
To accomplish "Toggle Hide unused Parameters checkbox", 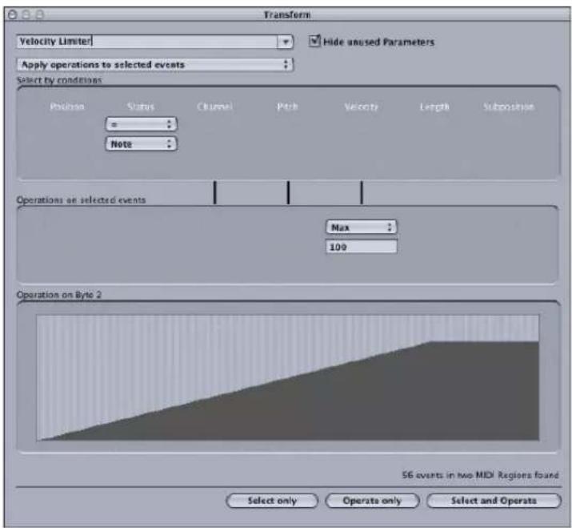I will 314,41.
